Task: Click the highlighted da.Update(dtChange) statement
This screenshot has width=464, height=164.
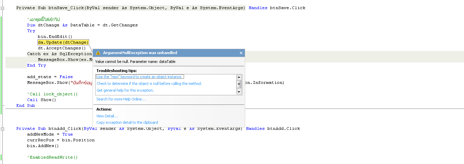Action: click(63, 42)
